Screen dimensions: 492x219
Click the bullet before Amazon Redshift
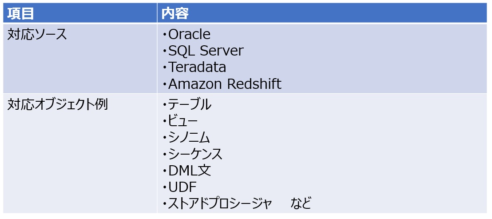pyautogui.click(x=164, y=84)
